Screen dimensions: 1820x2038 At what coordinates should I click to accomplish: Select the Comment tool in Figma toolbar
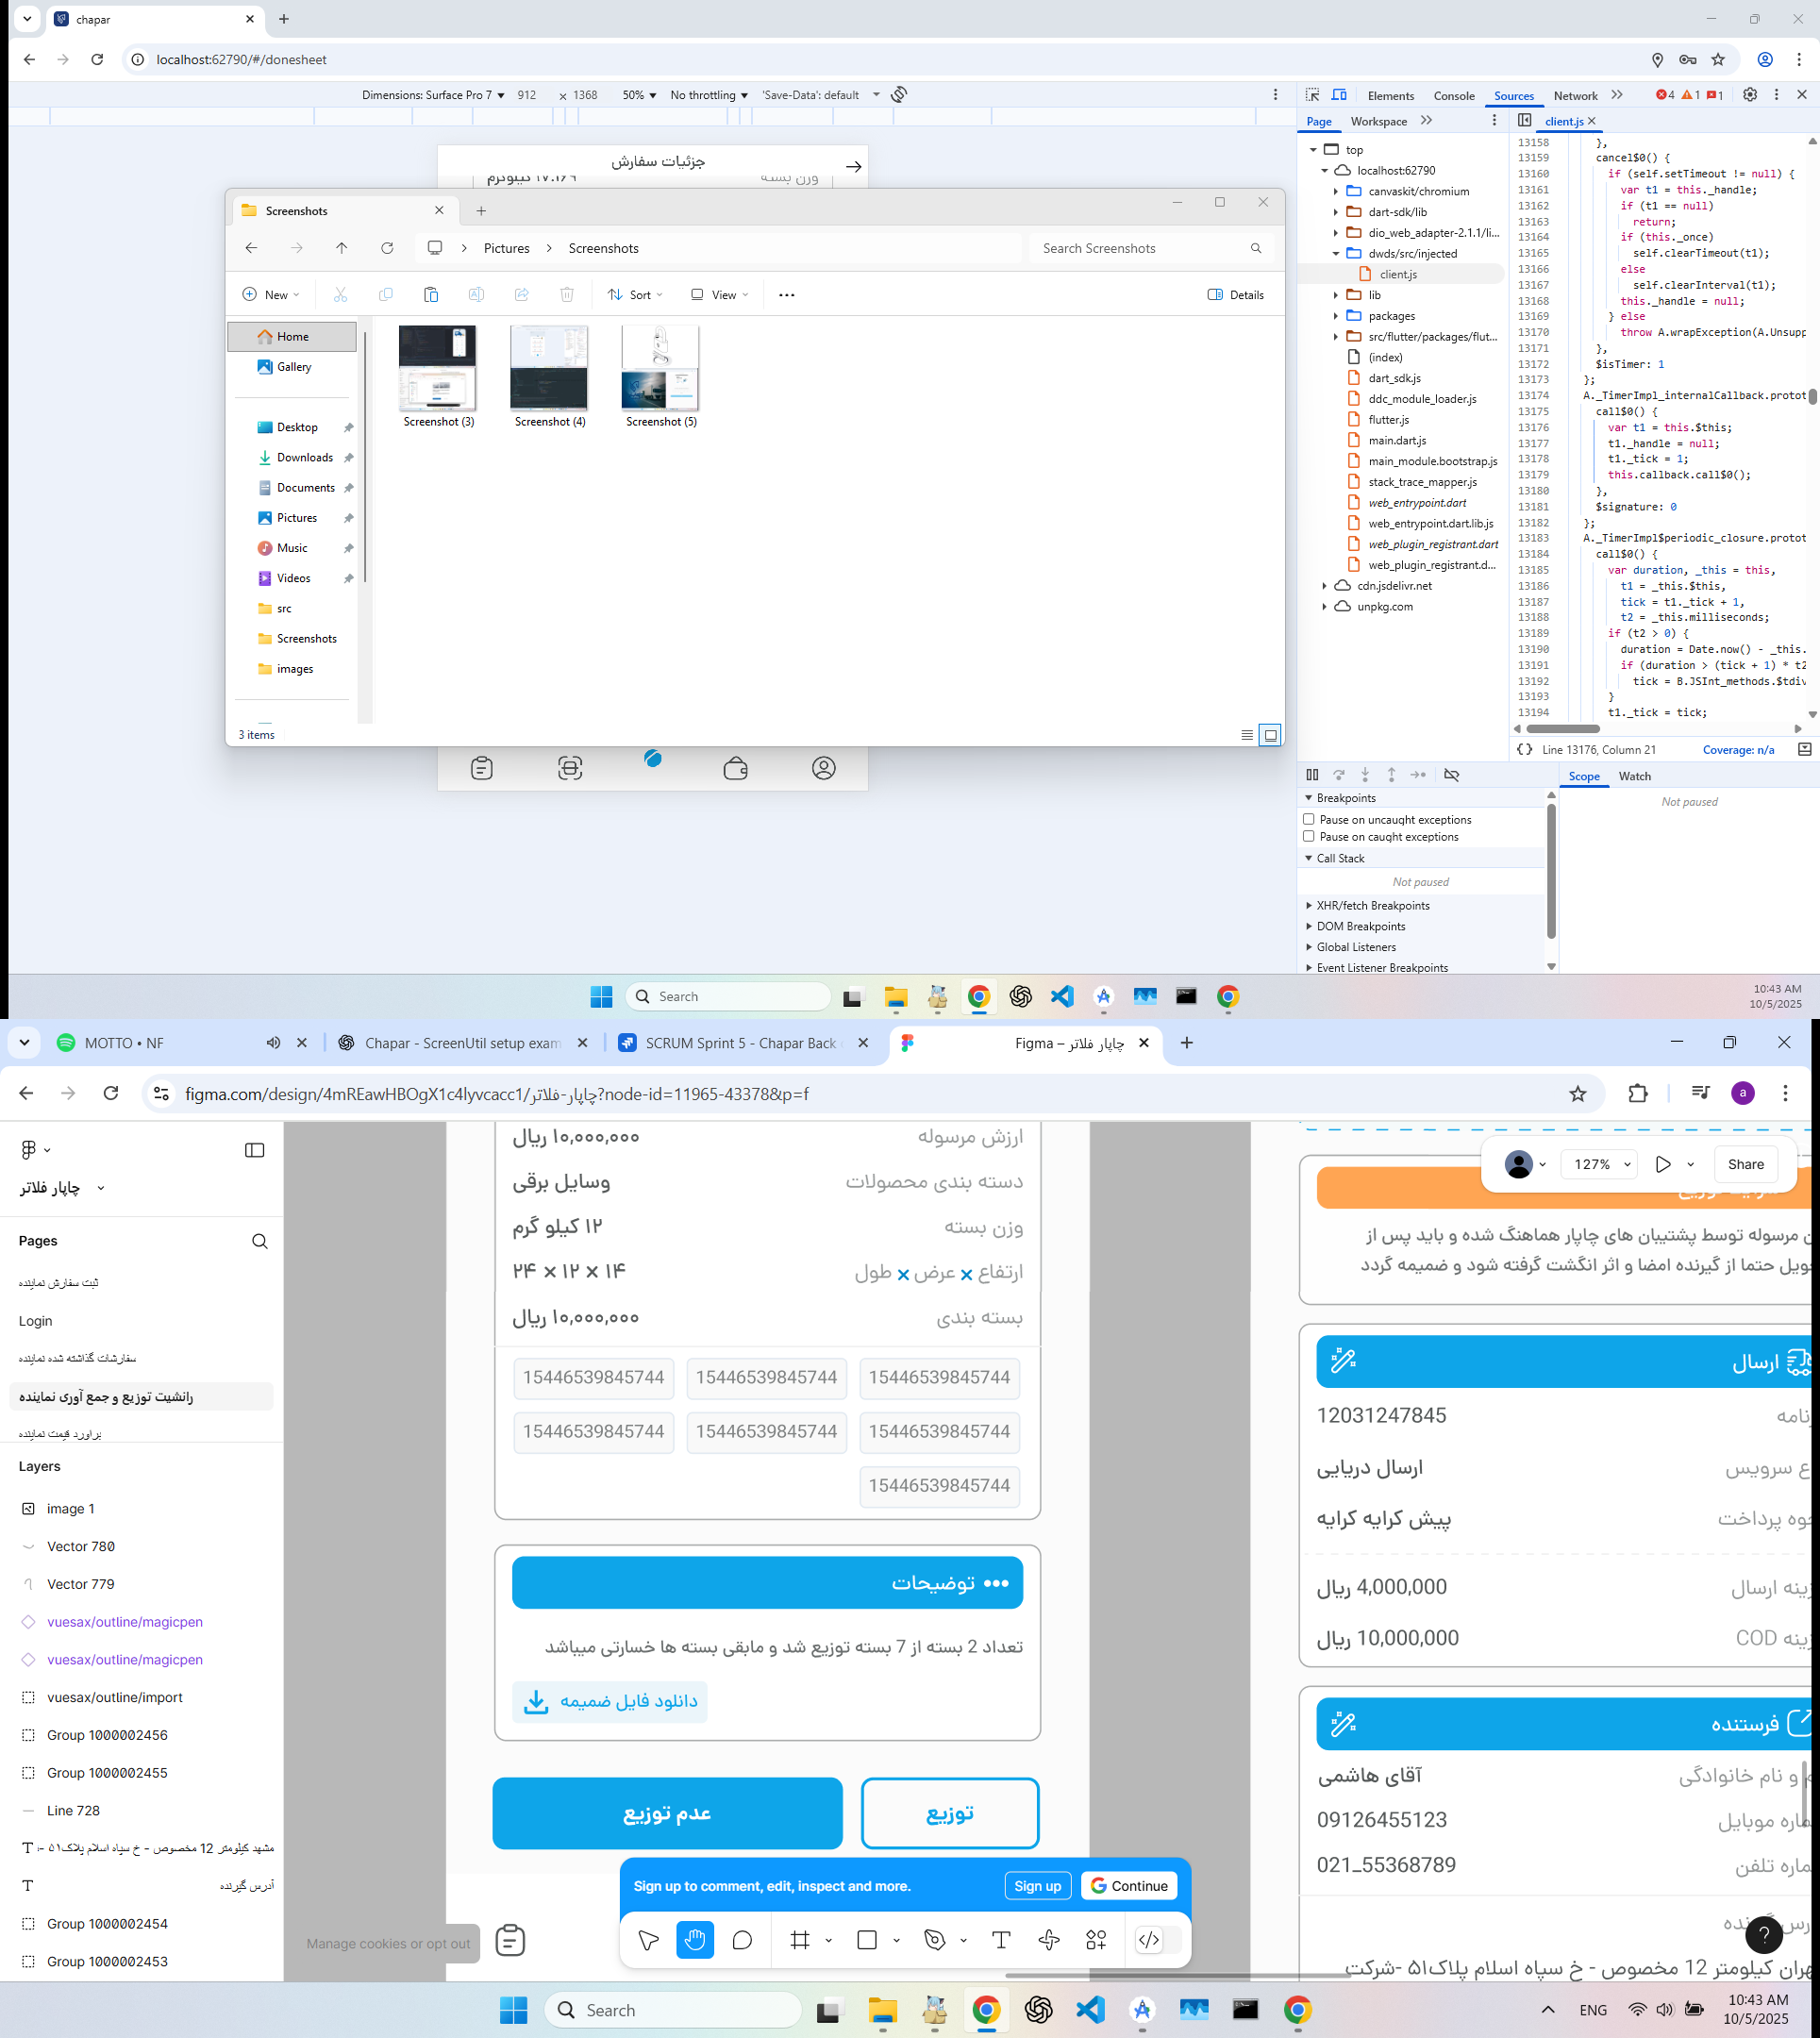tap(742, 1940)
